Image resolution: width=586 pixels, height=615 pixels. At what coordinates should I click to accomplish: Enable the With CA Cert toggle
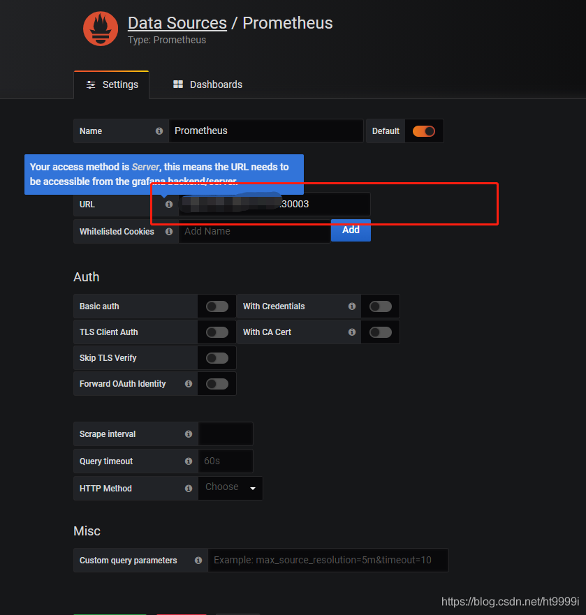pyautogui.click(x=381, y=332)
